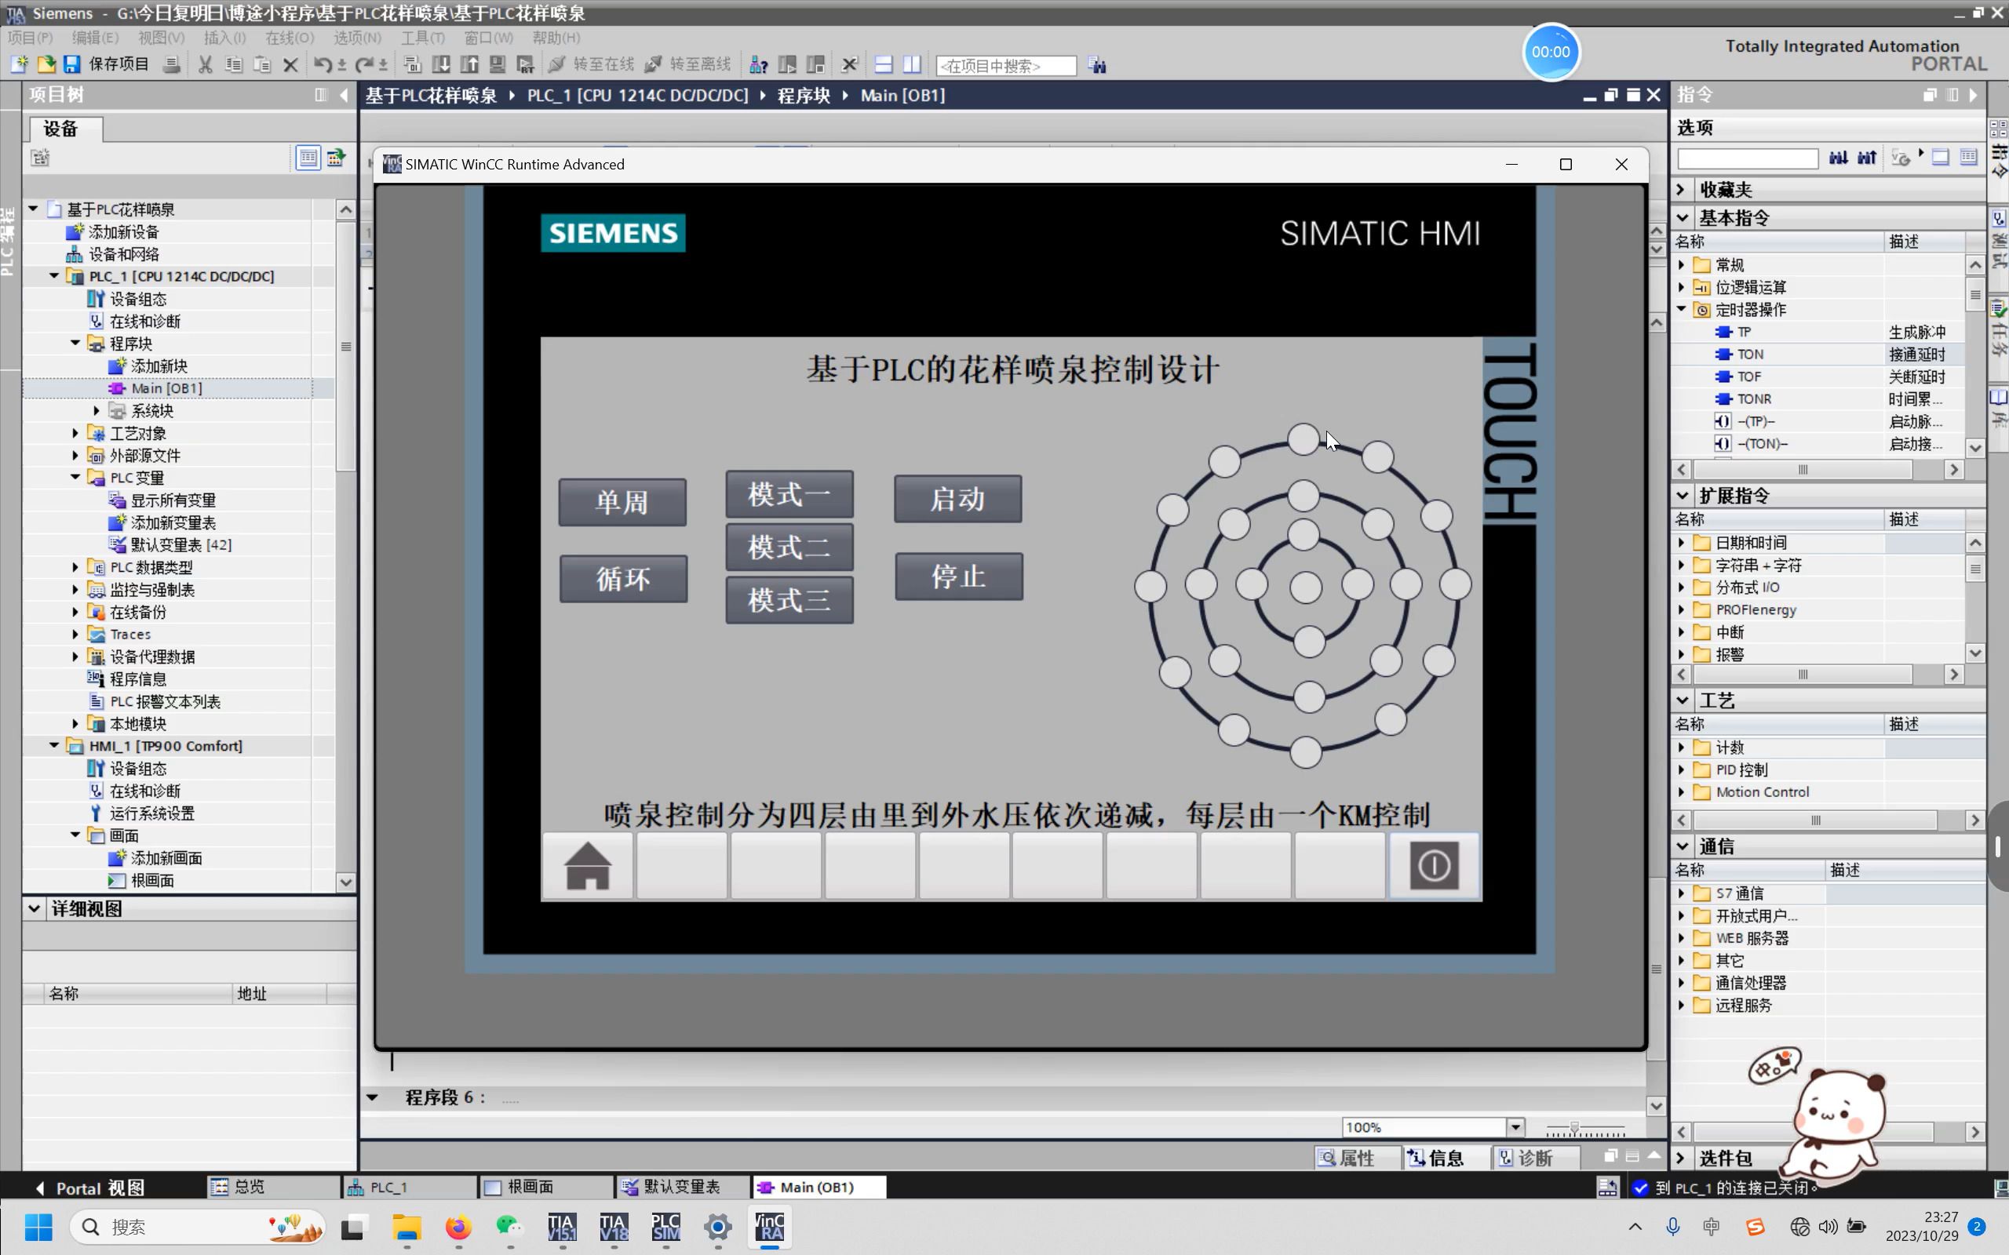Image resolution: width=2009 pixels, height=1255 pixels.
Task: Expand the 工艺 (Technology) section
Action: point(1682,700)
